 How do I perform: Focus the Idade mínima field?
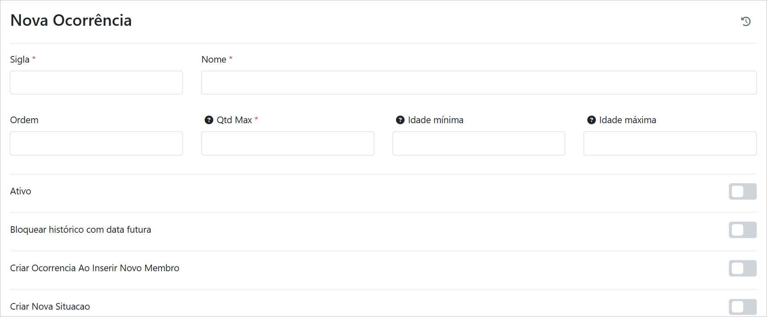coord(478,143)
